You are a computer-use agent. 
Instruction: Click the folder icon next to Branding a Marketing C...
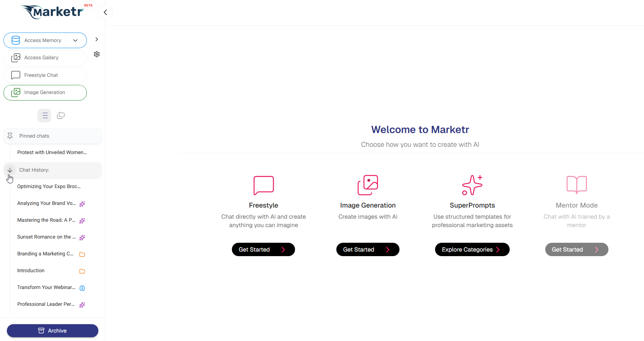click(82, 254)
